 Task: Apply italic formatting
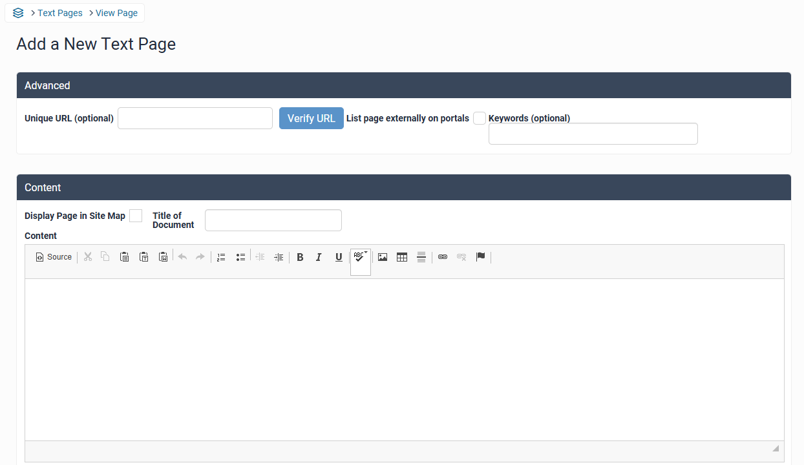(319, 257)
